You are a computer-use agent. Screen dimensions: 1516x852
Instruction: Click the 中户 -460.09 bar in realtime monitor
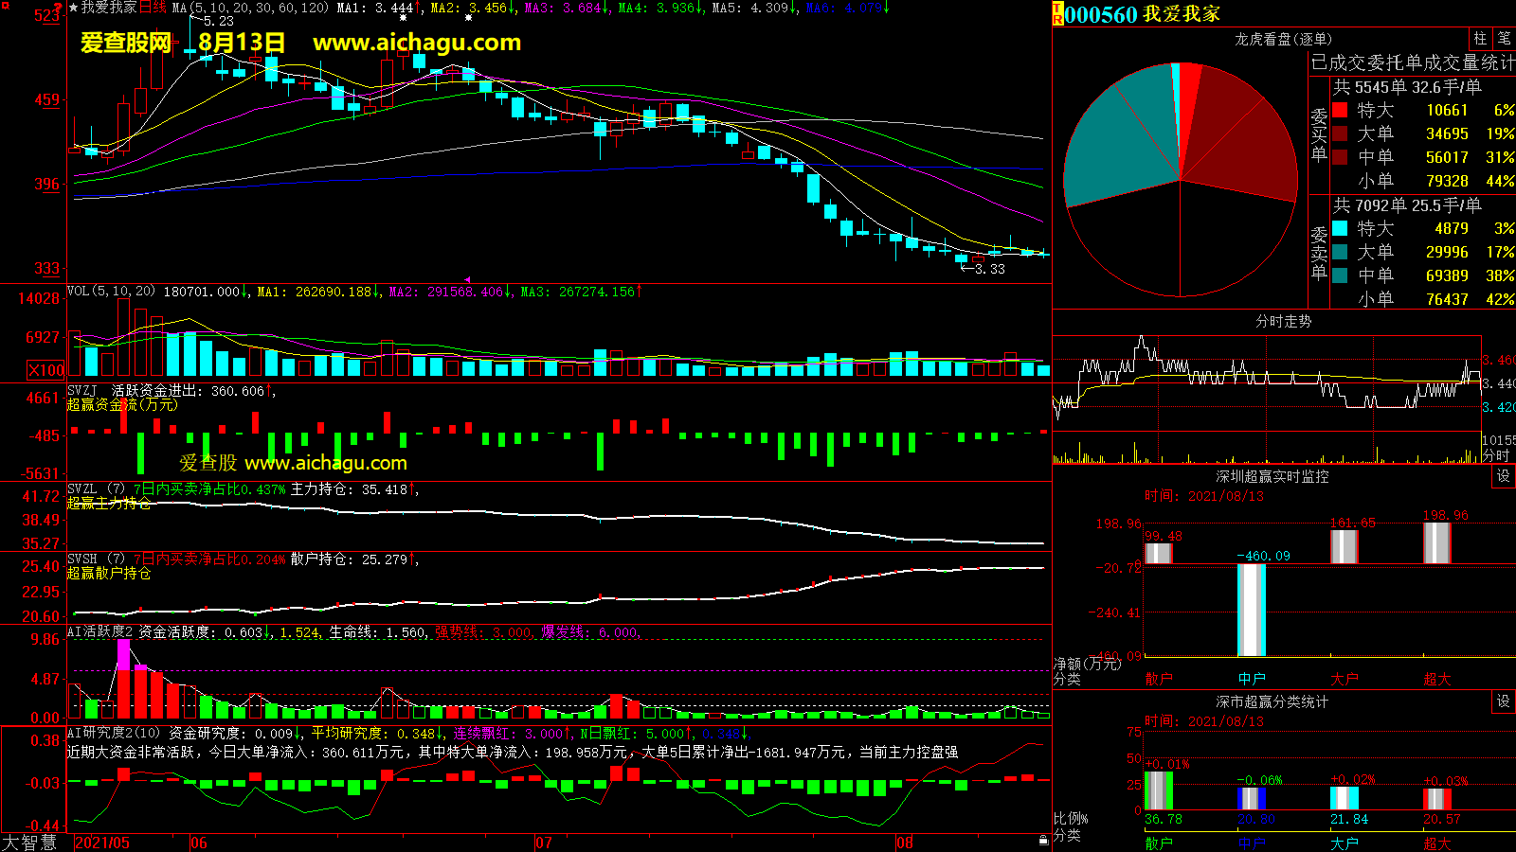pos(1252,610)
